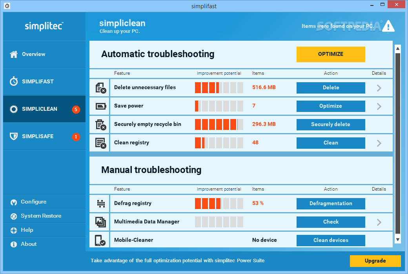Viewport: 408px width, 274px height.
Task: Open the About entry
Action: tap(44, 244)
